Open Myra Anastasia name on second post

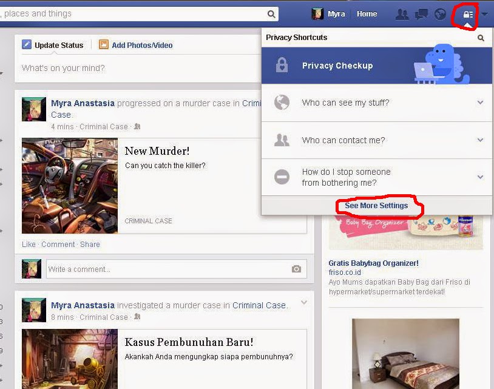click(x=83, y=305)
